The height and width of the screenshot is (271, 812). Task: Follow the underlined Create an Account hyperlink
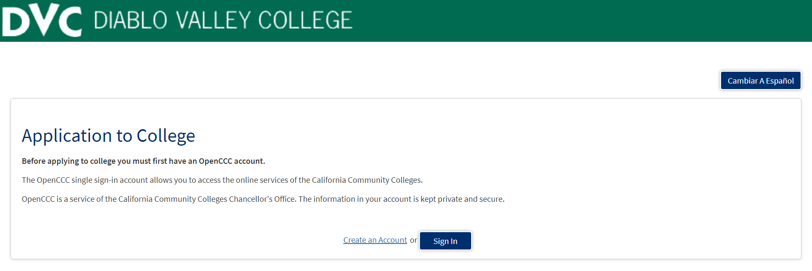(x=375, y=240)
